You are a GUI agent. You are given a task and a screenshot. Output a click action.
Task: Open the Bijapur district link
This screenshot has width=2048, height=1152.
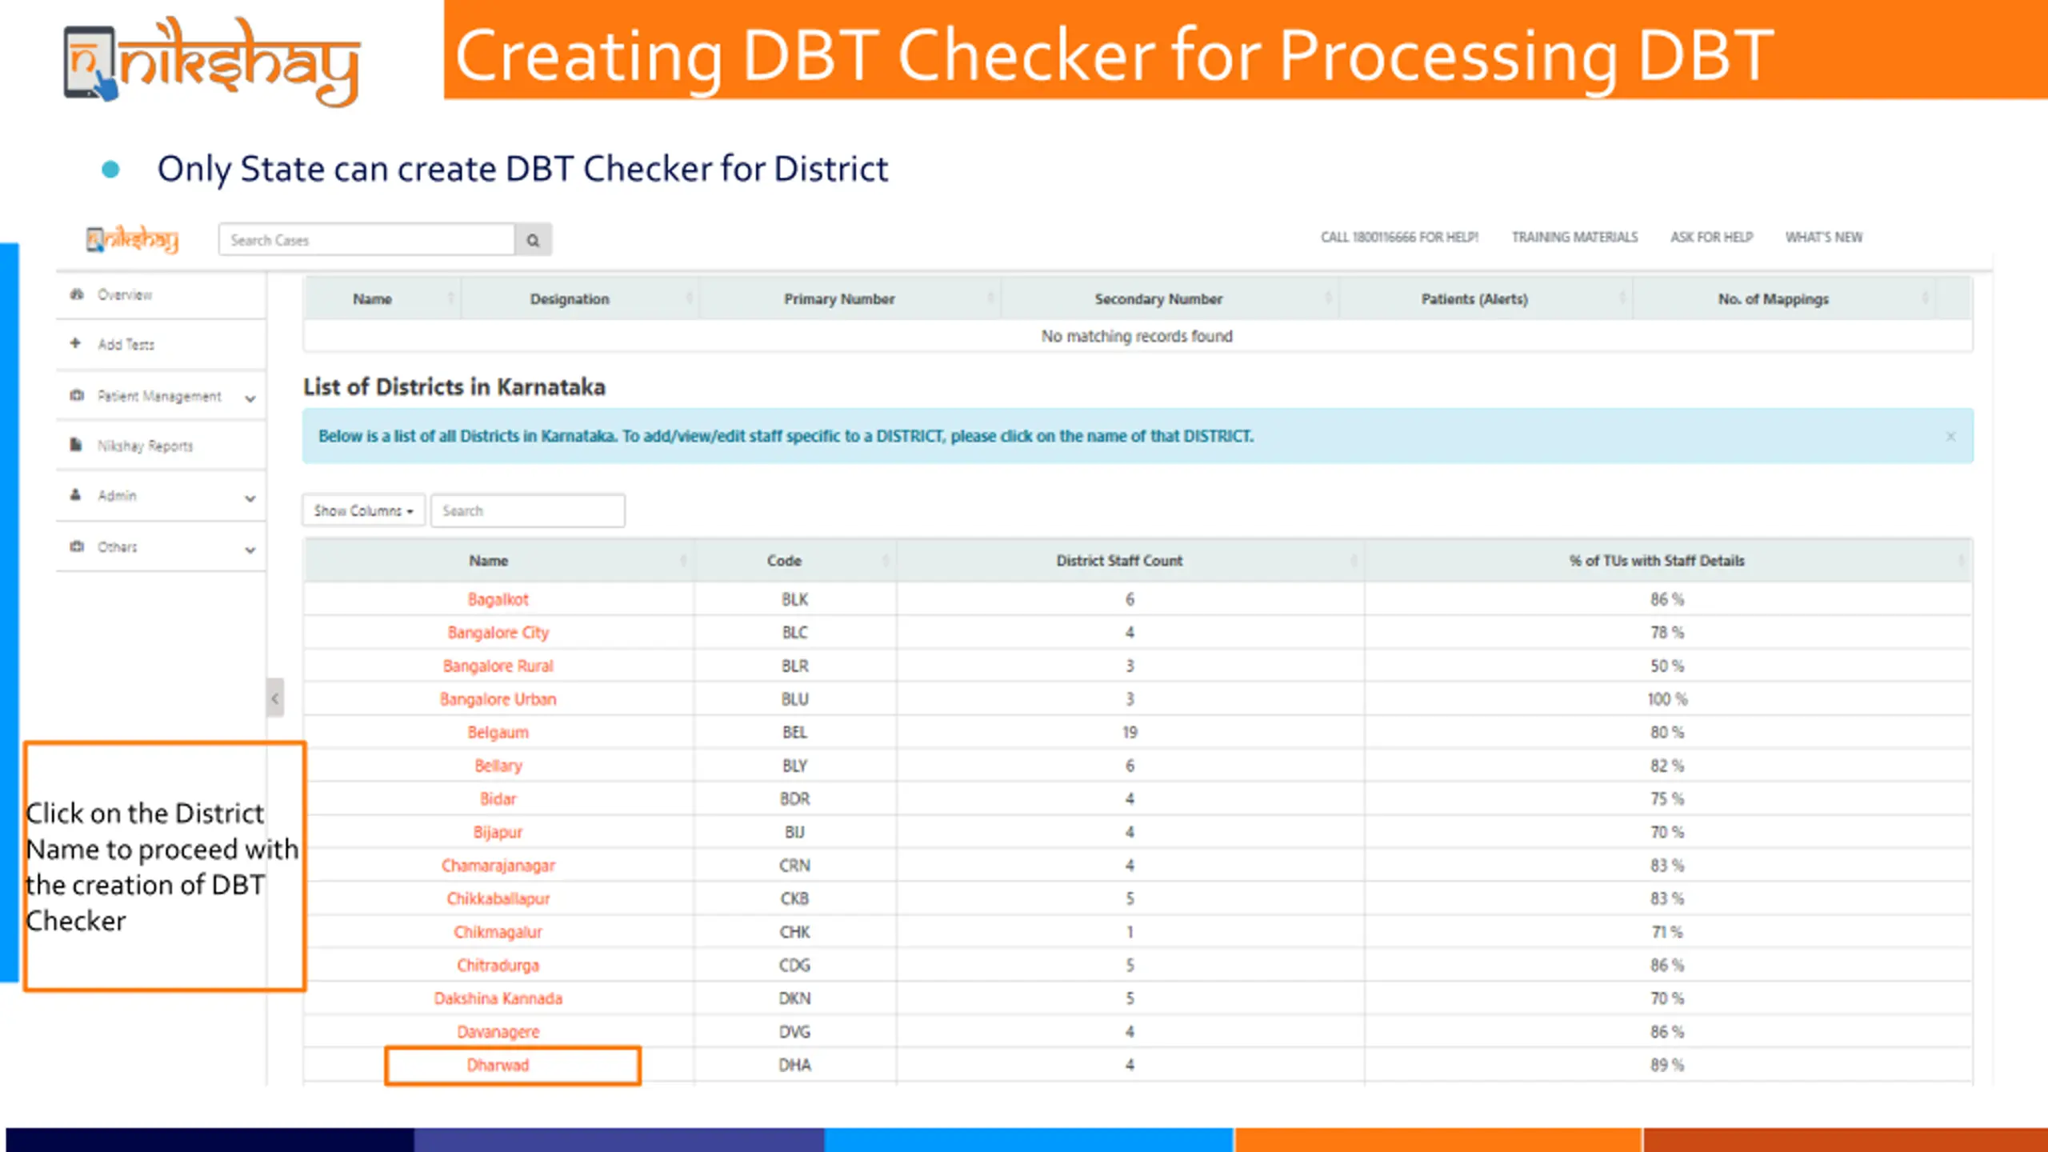tap(498, 832)
